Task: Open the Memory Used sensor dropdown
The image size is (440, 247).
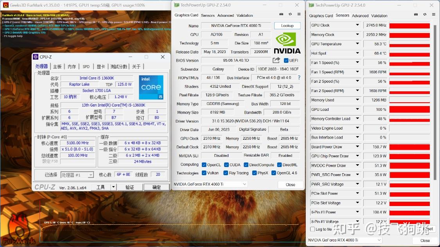Action: click(x=357, y=100)
